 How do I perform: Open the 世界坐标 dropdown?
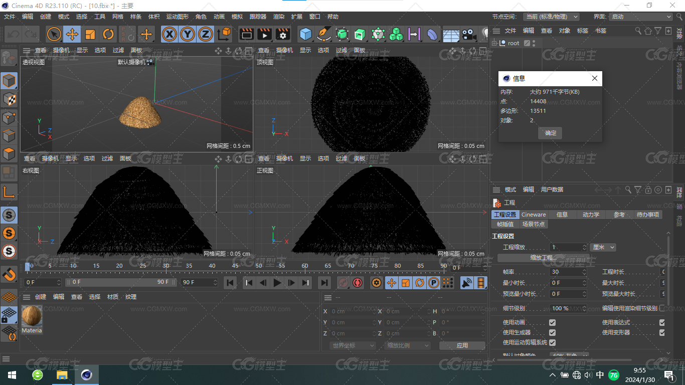click(x=353, y=345)
